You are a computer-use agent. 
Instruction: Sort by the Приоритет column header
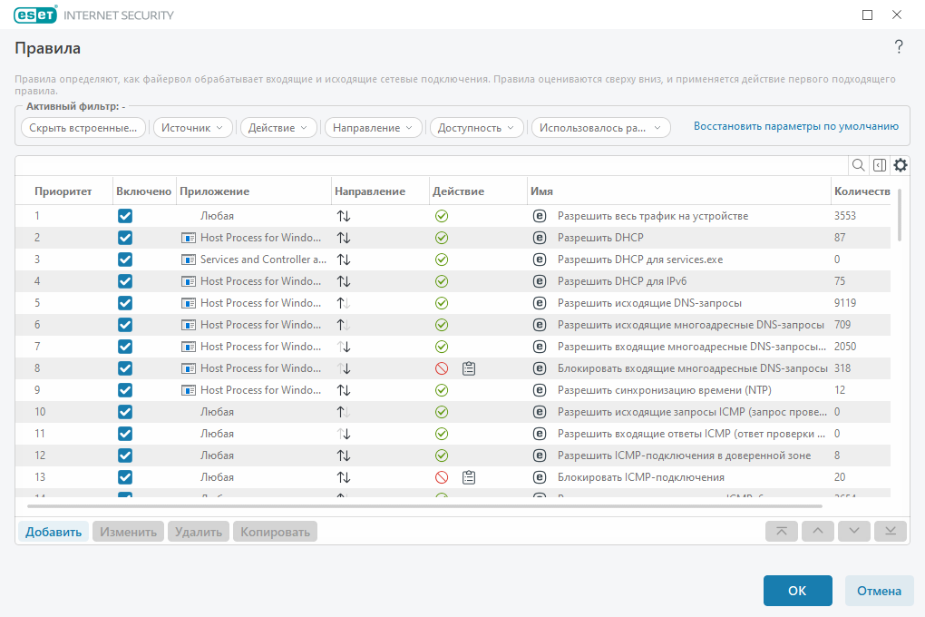(x=63, y=191)
